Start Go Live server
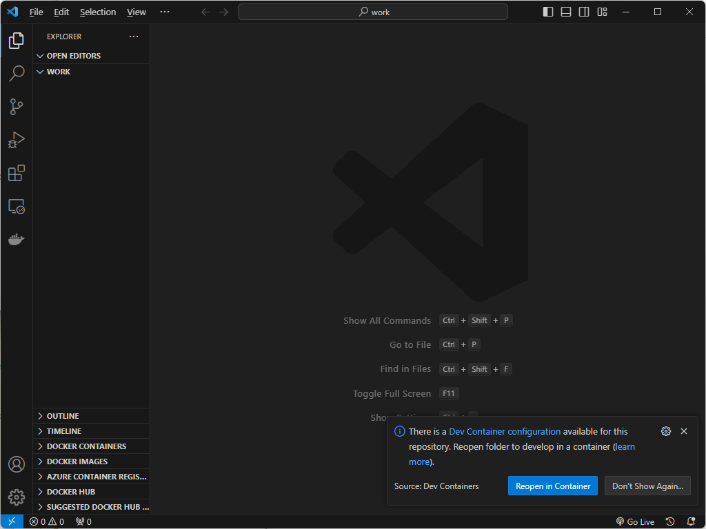This screenshot has height=529, width=706. pyautogui.click(x=635, y=522)
